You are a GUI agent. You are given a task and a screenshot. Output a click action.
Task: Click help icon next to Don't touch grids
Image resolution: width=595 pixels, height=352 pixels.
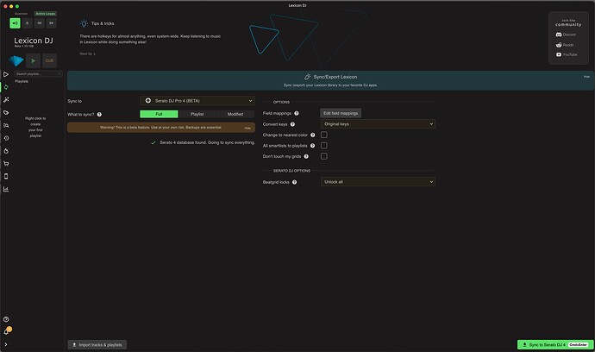(x=306, y=156)
